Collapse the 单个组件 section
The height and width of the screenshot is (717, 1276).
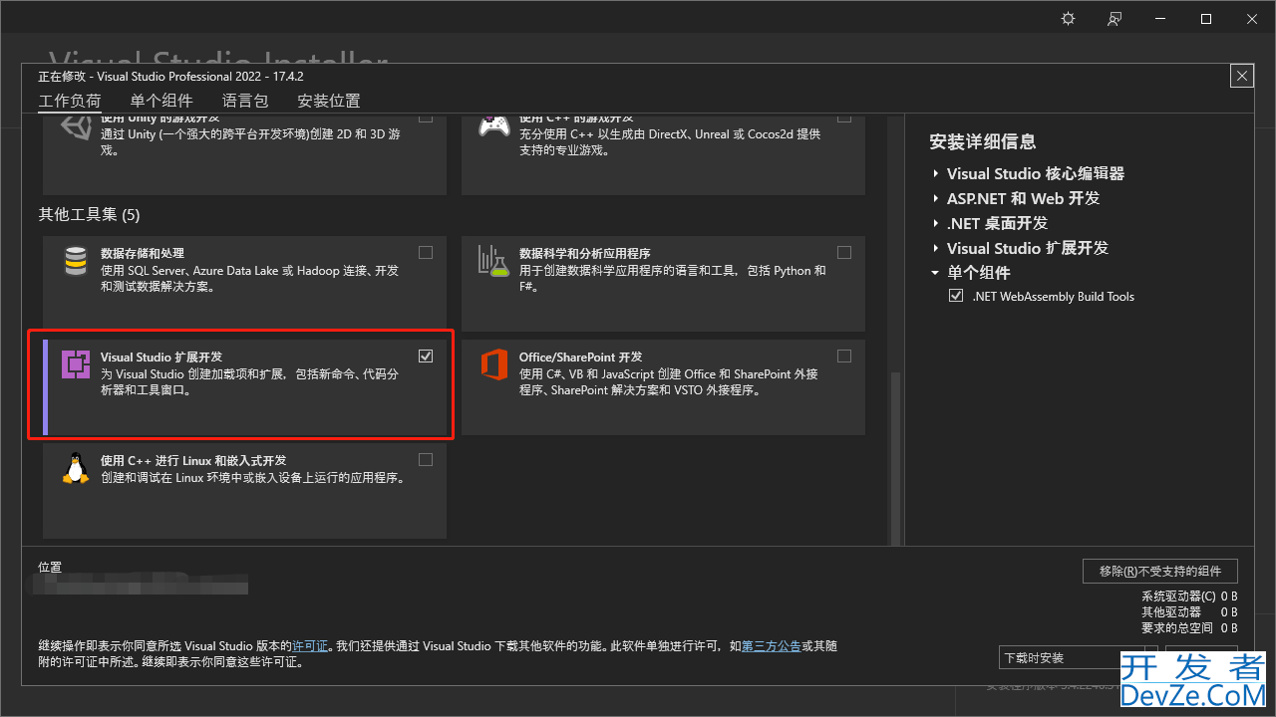pyautogui.click(x=935, y=273)
